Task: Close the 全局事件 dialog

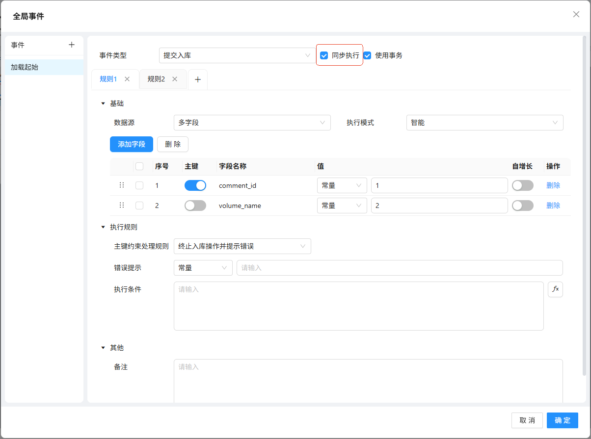Action: click(576, 14)
